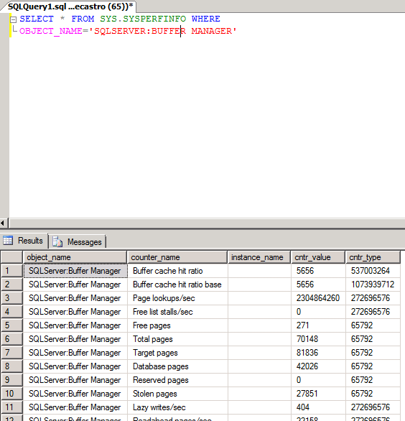Select row 10 by its row header
Viewport: 405px width, 421px height.
click(11, 394)
